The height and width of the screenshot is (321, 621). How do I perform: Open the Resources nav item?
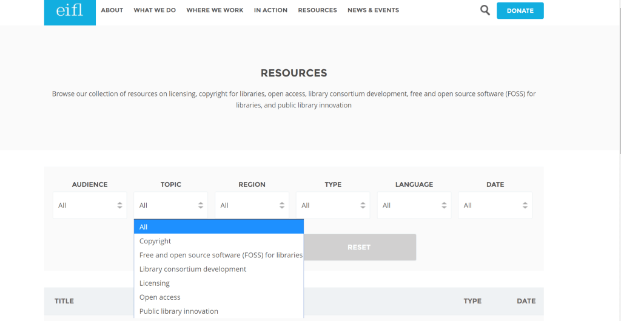(x=317, y=10)
